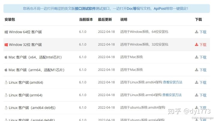This screenshot has width=216, height=121.
Task: Click 适用于ubuntu系统 amd64架构 description
Action: [x=142, y=107]
